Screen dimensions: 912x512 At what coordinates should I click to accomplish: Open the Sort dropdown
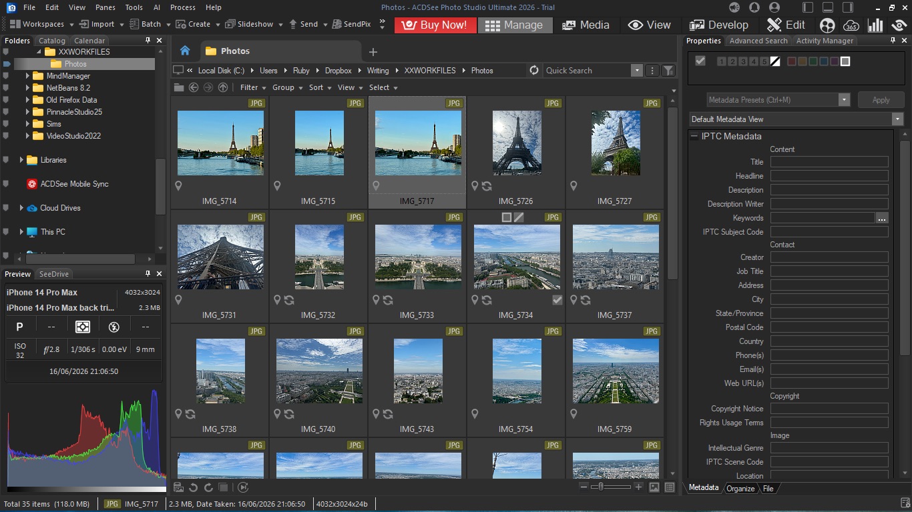click(x=320, y=87)
